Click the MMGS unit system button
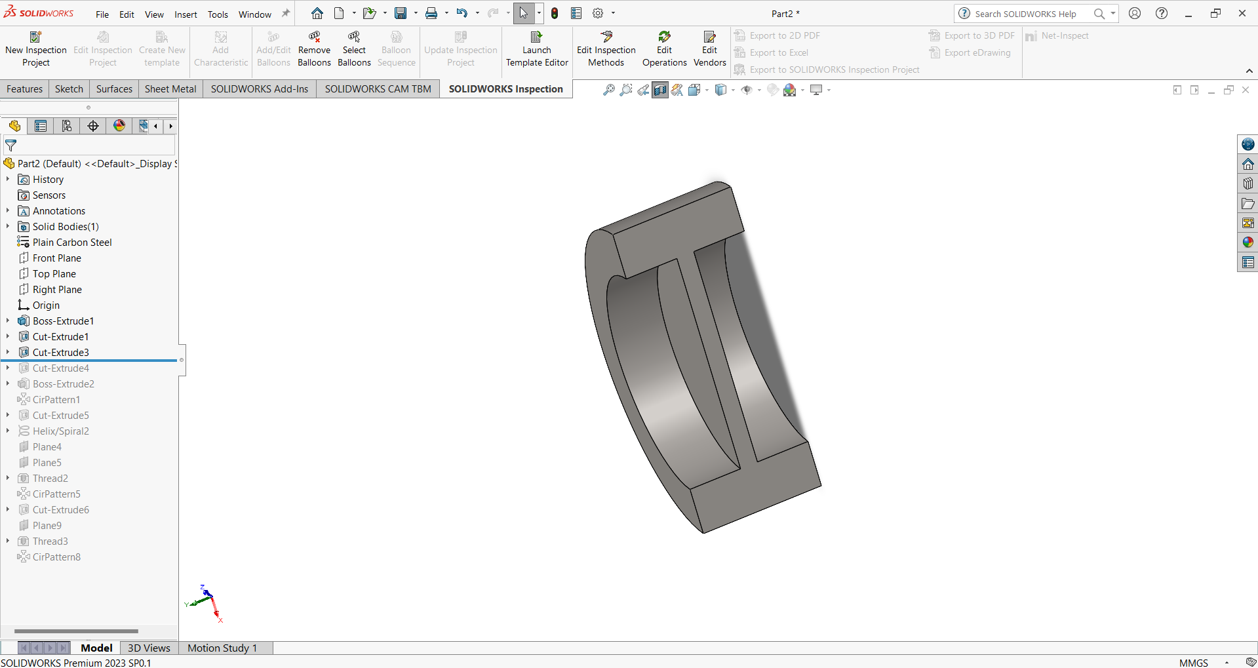Viewport: 1258px width, 668px height. point(1193,663)
